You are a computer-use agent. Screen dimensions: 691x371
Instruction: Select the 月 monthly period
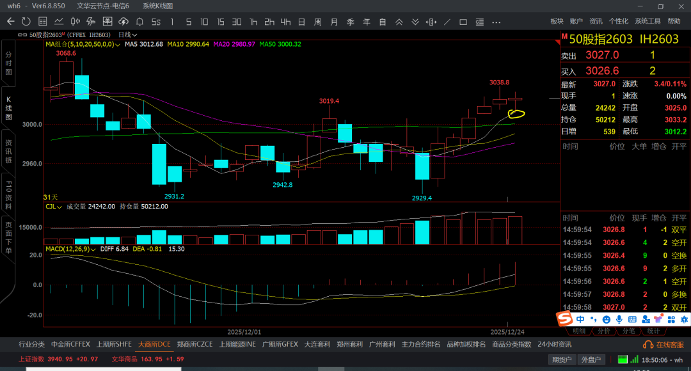point(334,22)
